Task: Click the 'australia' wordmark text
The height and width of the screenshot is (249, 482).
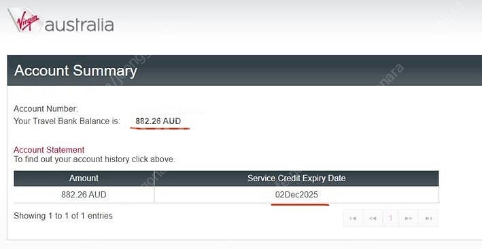Action: coord(80,24)
